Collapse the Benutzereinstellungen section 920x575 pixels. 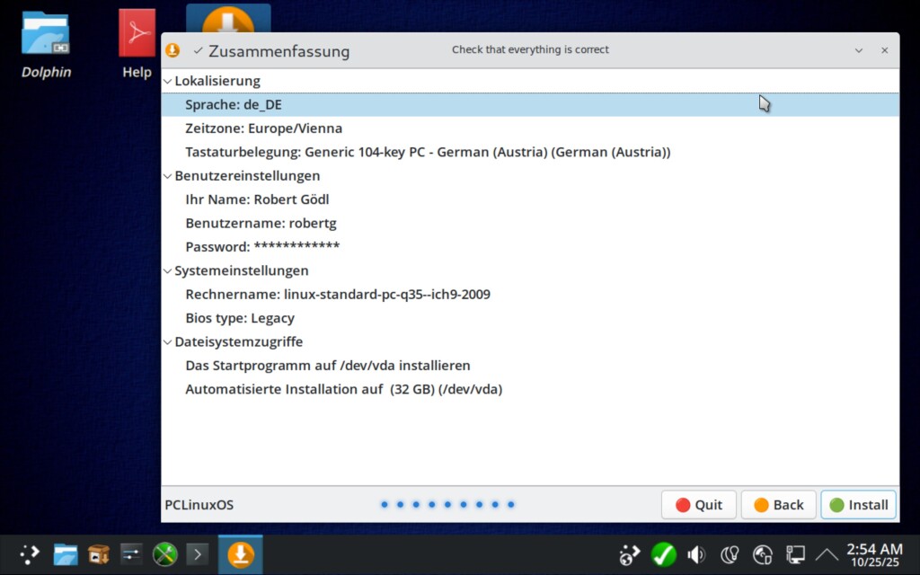coord(167,176)
